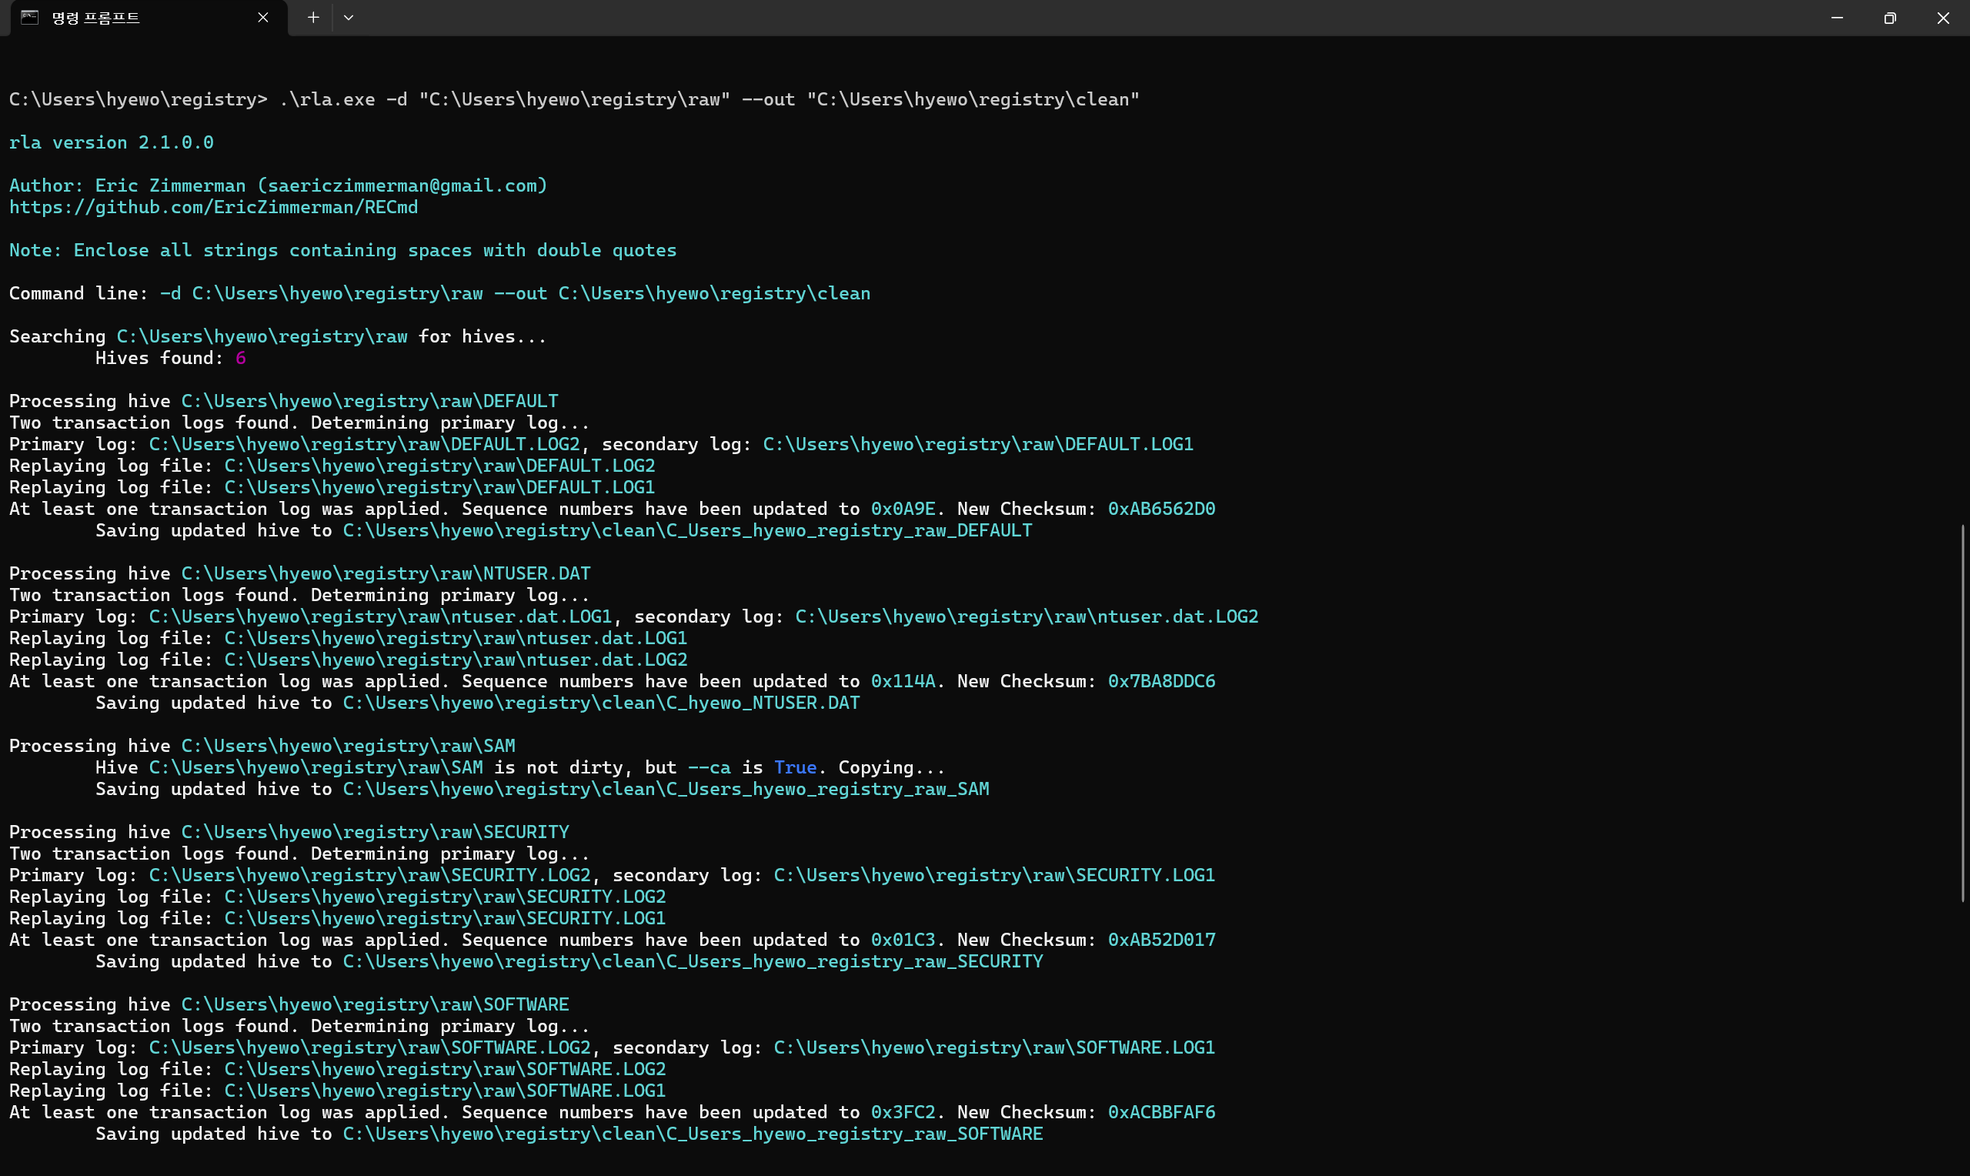1970x1176 pixels.
Task: Restore down the terminal window
Action: 1889,18
